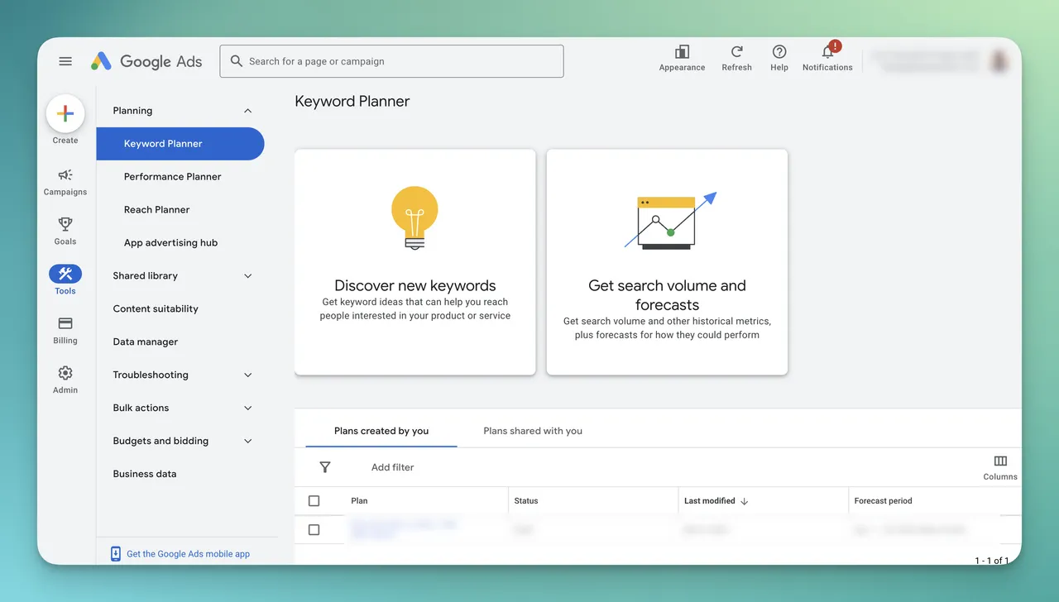Sort by Forecast period column header
This screenshot has height=602, width=1059.
[x=883, y=501]
